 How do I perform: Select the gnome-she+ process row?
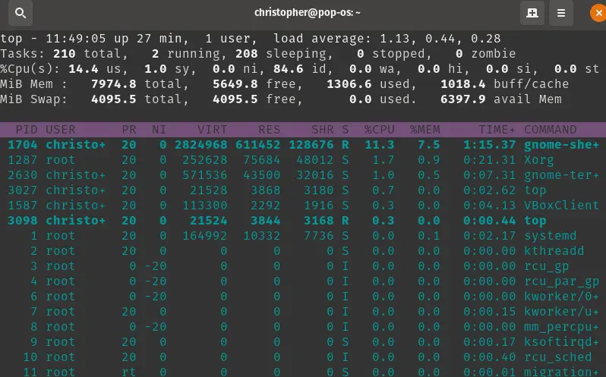point(304,145)
